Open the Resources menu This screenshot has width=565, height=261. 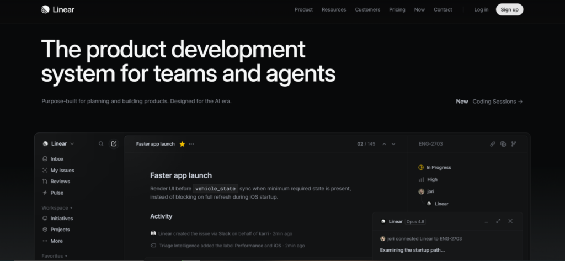334,10
